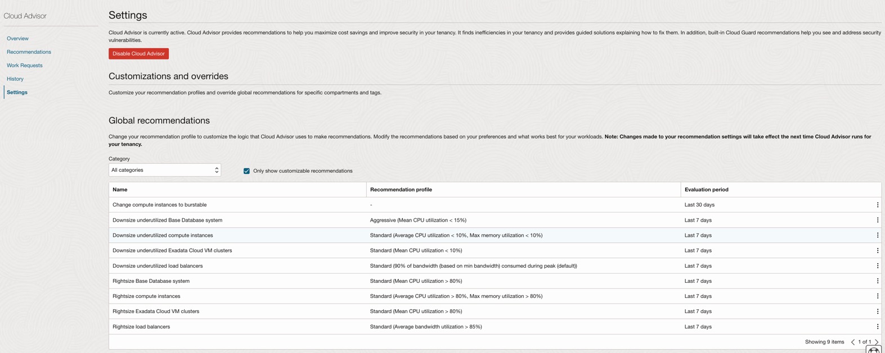Open Work Requests in sidebar
The width and height of the screenshot is (885, 353).
pyautogui.click(x=25, y=65)
